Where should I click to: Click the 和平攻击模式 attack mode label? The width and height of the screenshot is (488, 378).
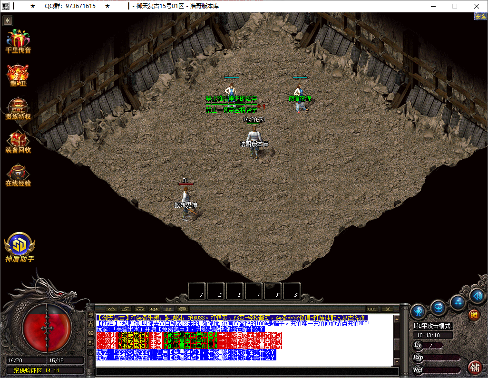[x=433, y=326]
